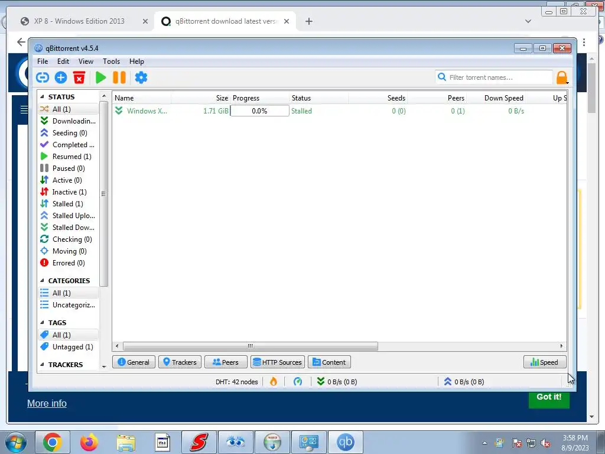Open the Tools menu
Screen dimensions: 605x454
(111, 61)
